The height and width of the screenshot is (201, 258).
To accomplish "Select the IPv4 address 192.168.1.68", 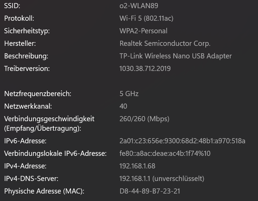I will [x=137, y=166].
